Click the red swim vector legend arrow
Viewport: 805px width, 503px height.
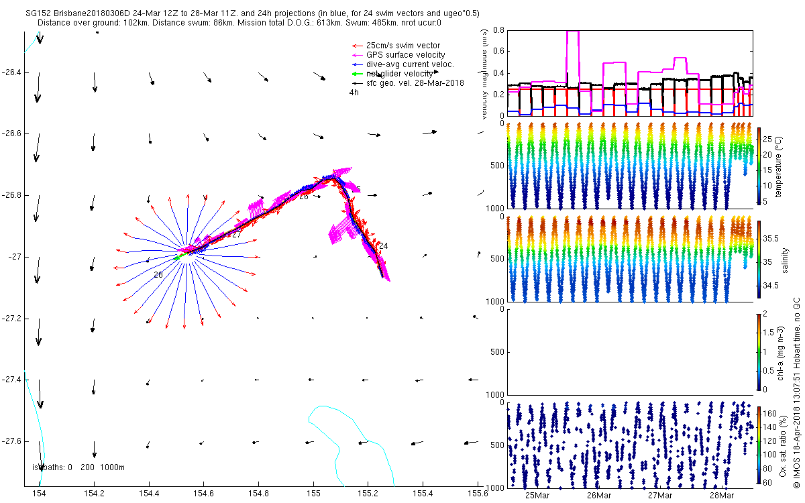click(x=357, y=46)
